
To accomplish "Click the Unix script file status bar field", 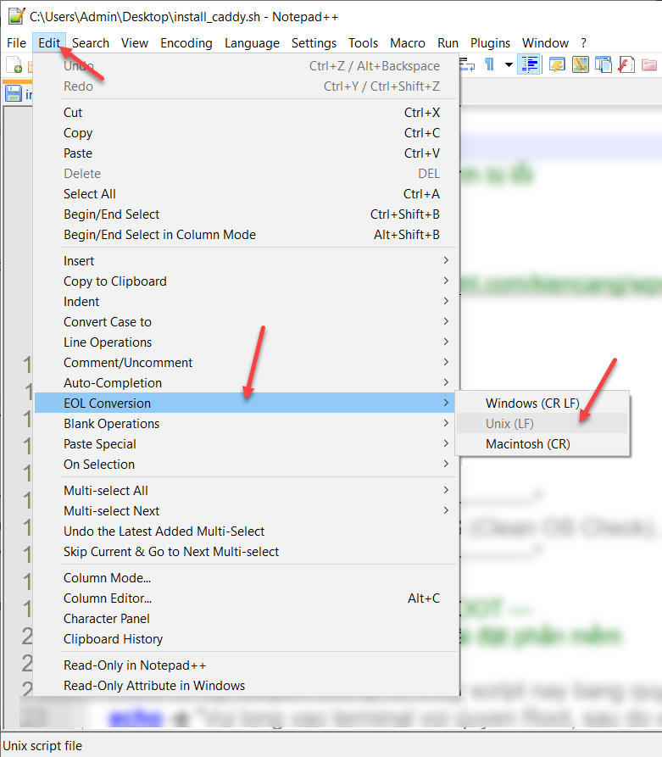I will pos(42,746).
